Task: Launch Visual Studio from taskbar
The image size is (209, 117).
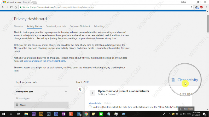Action: tap(63, 114)
